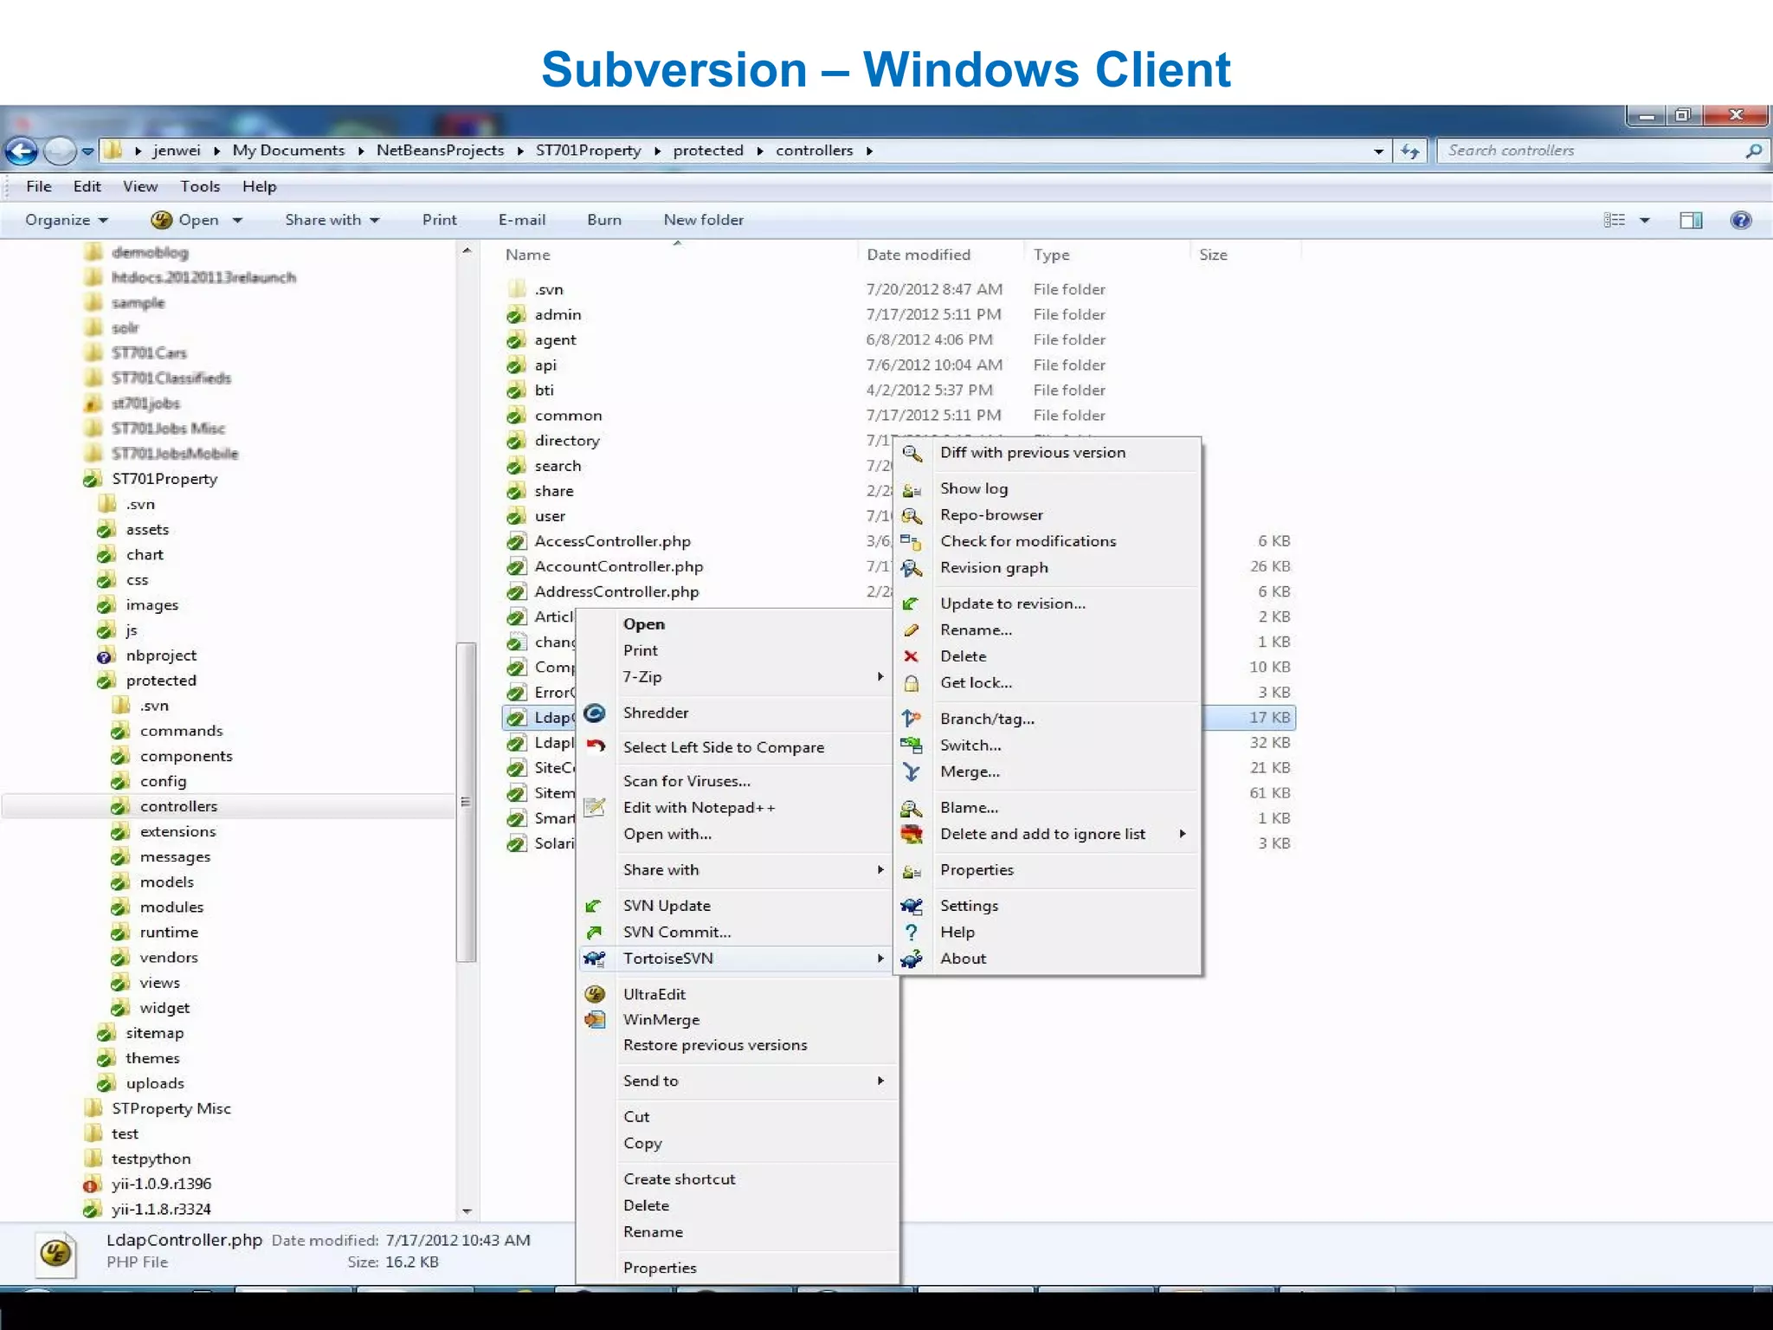Click the Show log icon
Screen dimensions: 1773x1330
912,490
